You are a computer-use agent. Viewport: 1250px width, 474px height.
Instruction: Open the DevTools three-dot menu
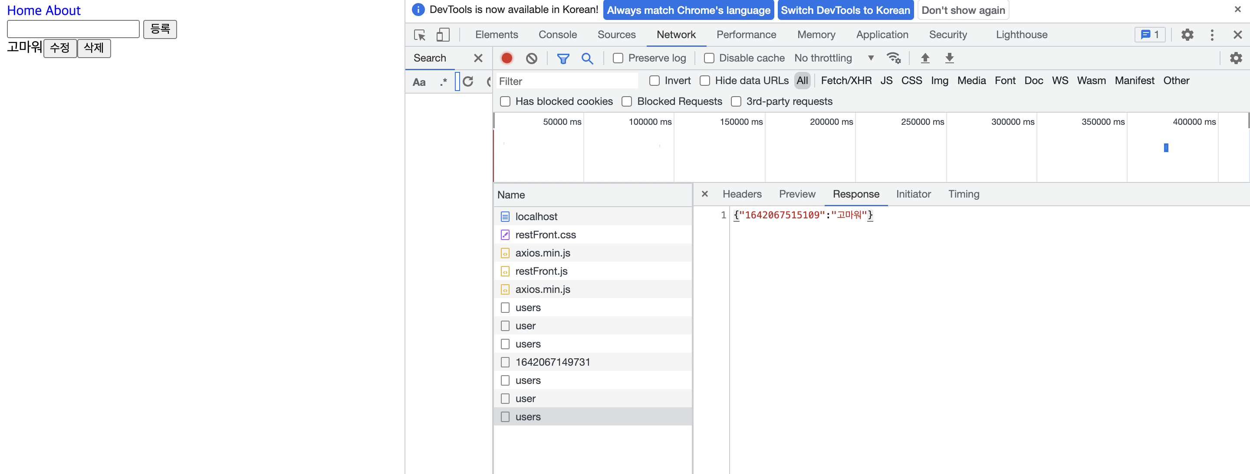click(1212, 35)
